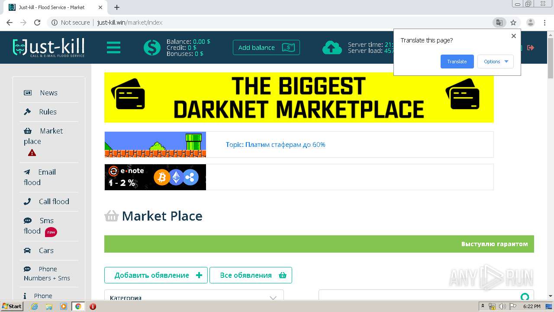The image size is (554, 312).
Task: Expand the Категория dropdown
Action: coord(194,296)
